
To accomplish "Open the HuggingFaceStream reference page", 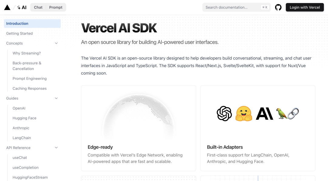I will pos(30,177).
